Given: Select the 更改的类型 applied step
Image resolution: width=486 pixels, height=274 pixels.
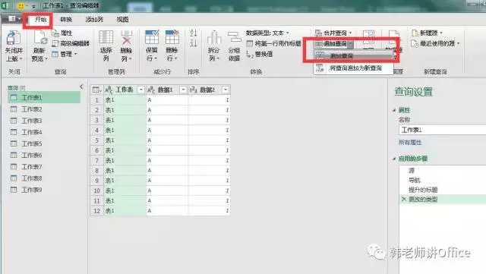Looking at the screenshot, I should (423, 200).
